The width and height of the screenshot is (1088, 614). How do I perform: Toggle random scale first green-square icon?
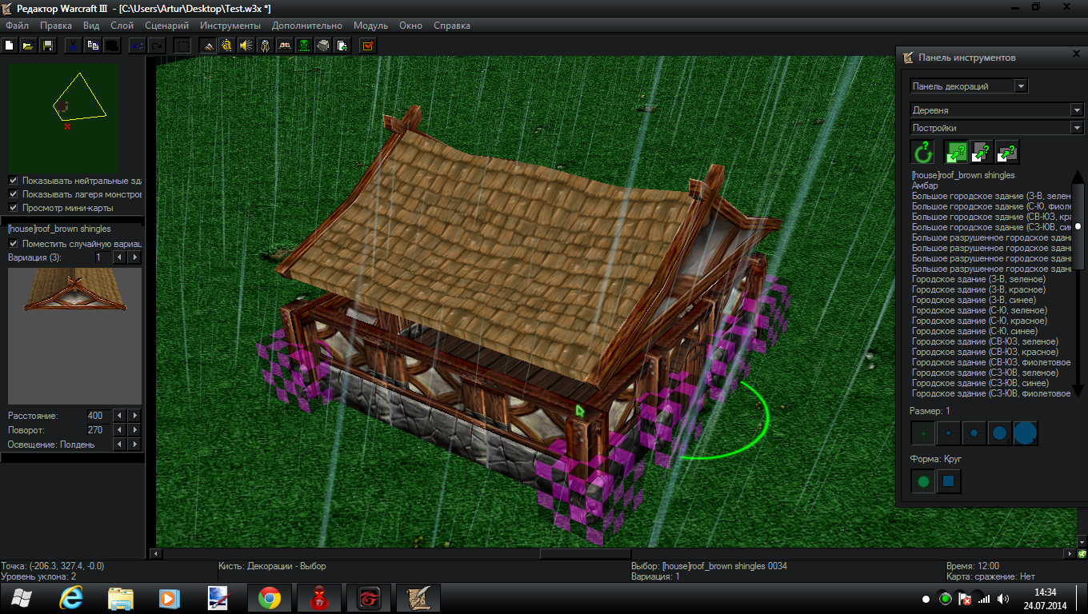tap(956, 152)
